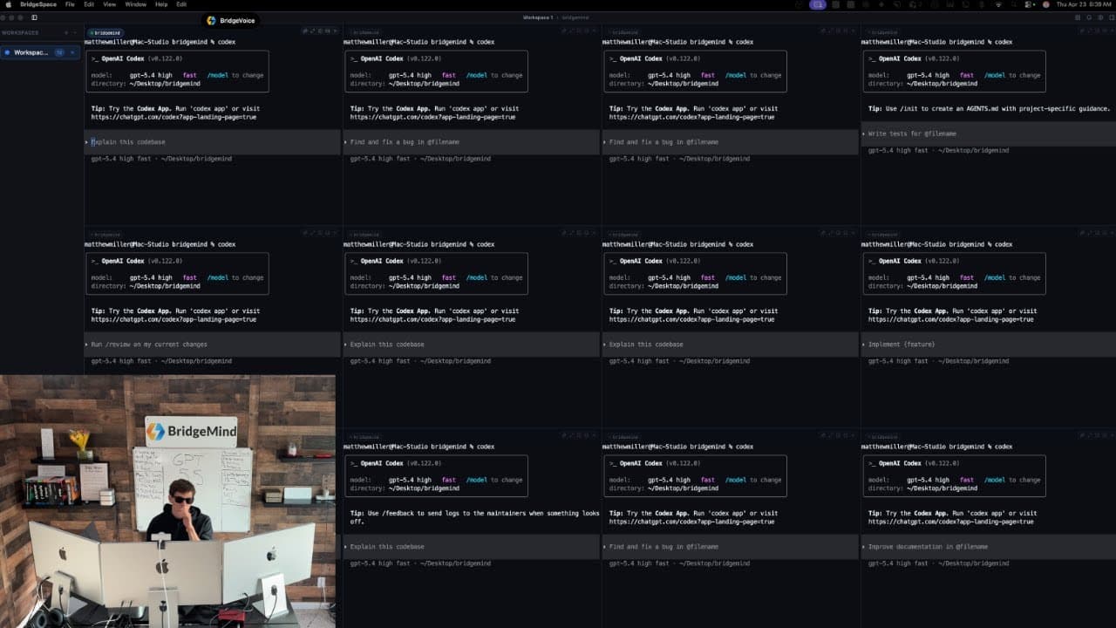The image size is (1116, 628).
Task: Click the Workspace 1 breadcrumb title
Action: tap(538, 17)
